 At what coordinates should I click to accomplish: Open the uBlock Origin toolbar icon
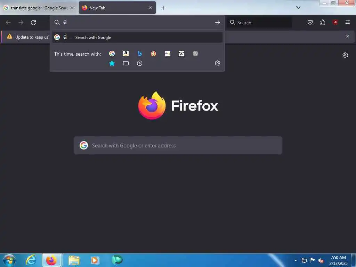pyautogui.click(x=335, y=22)
